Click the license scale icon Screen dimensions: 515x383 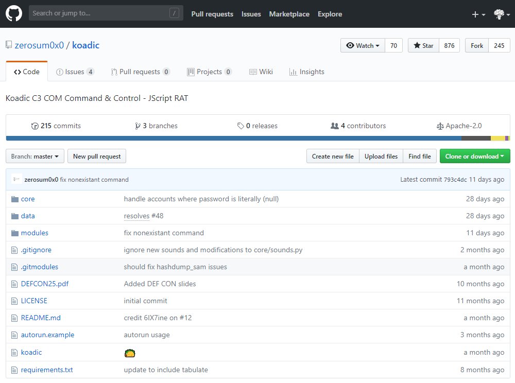point(440,126)
